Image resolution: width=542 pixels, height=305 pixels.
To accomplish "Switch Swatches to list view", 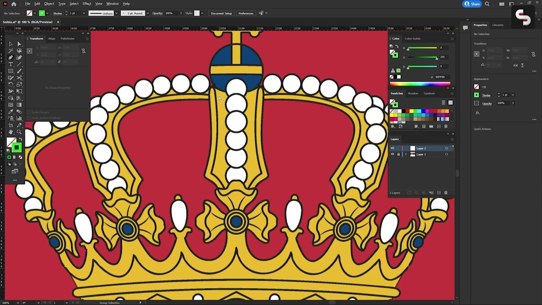I will 443,103.
